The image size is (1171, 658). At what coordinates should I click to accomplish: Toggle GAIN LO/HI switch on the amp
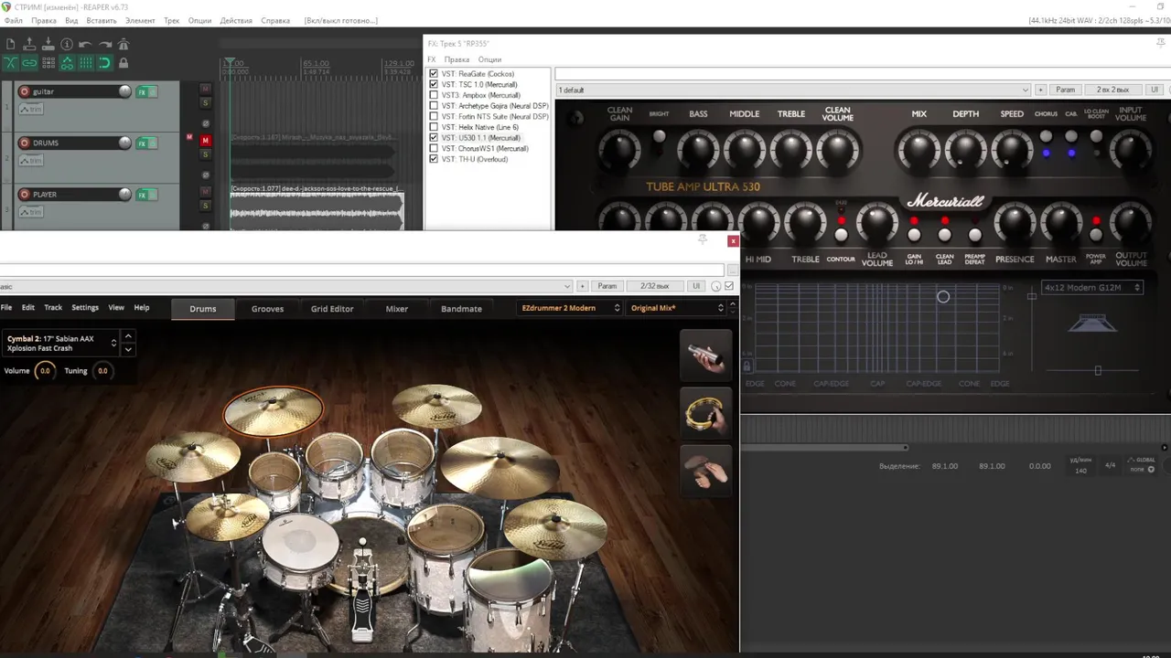[914, 235]
